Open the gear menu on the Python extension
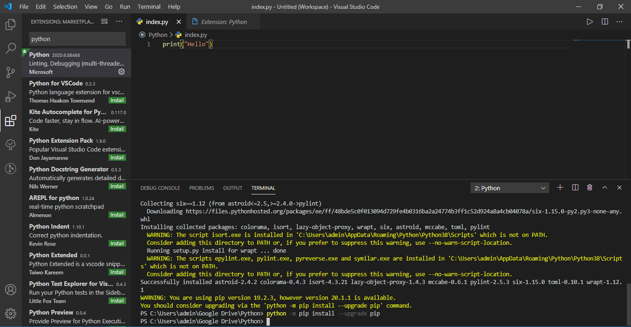 pos(121,72)
